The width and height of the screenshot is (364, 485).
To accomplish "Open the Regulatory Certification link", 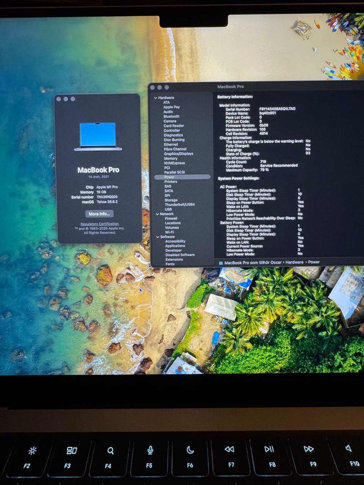I will click(99, 224).
